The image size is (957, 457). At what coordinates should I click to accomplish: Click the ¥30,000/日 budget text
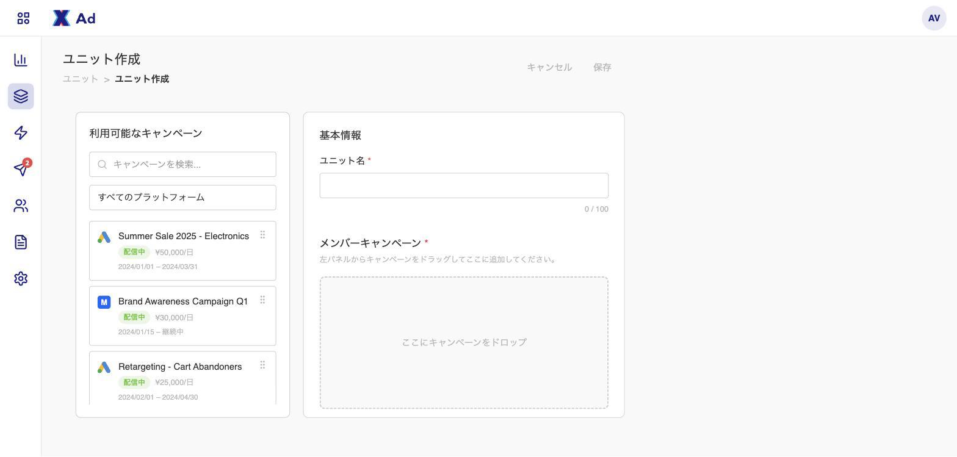click(x=175, y=318)
